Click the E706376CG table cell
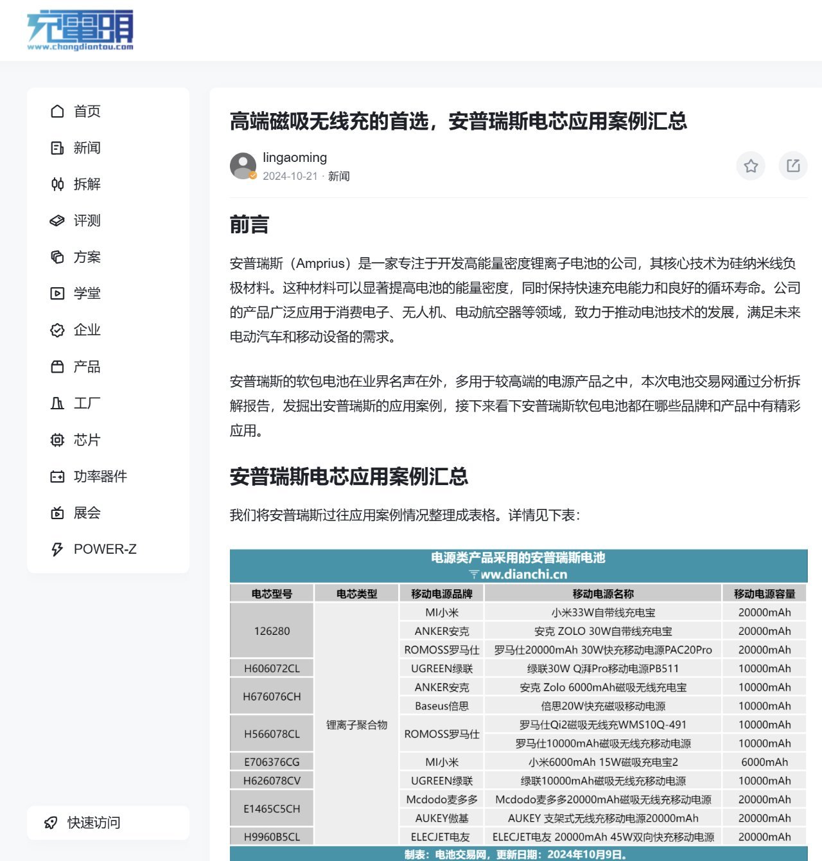This screenshot has width=822, height=861. click(x=272, y=762)
